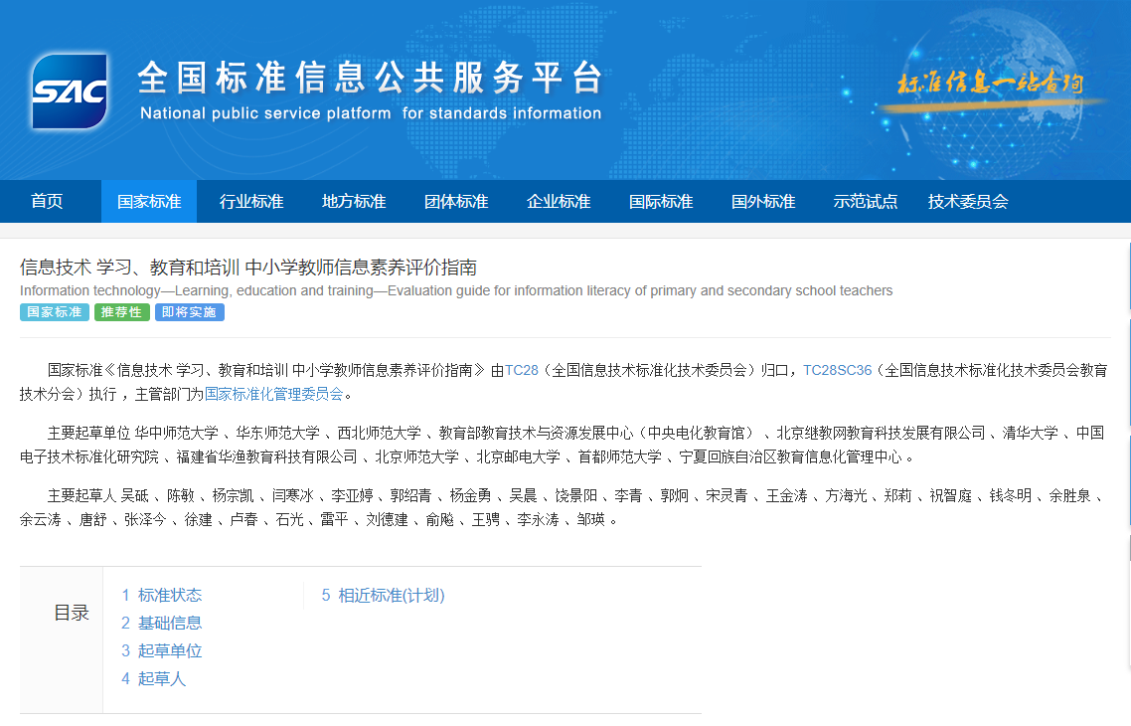1131x726 pixels.
Task: Open 示范试点 navigation item
Action: [866, 202]
